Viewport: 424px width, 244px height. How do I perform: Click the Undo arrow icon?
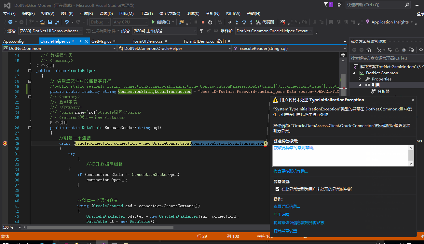[66, 22]
